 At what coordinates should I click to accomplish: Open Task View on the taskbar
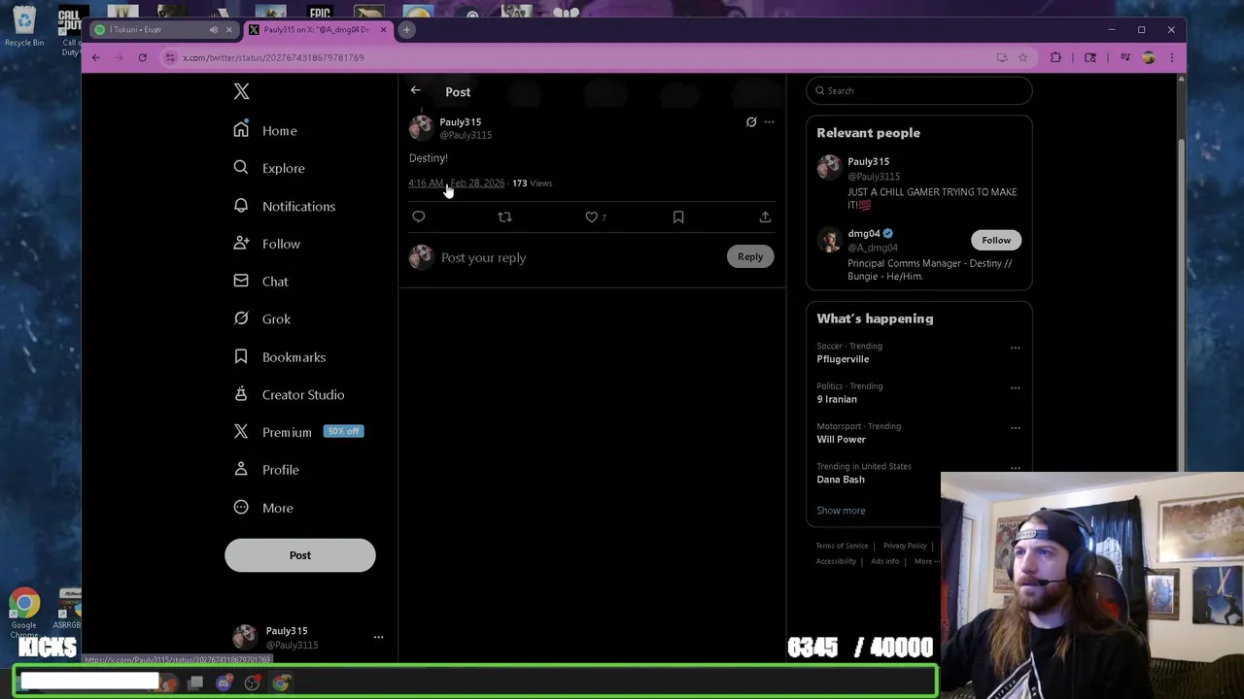tap(195, 683)
